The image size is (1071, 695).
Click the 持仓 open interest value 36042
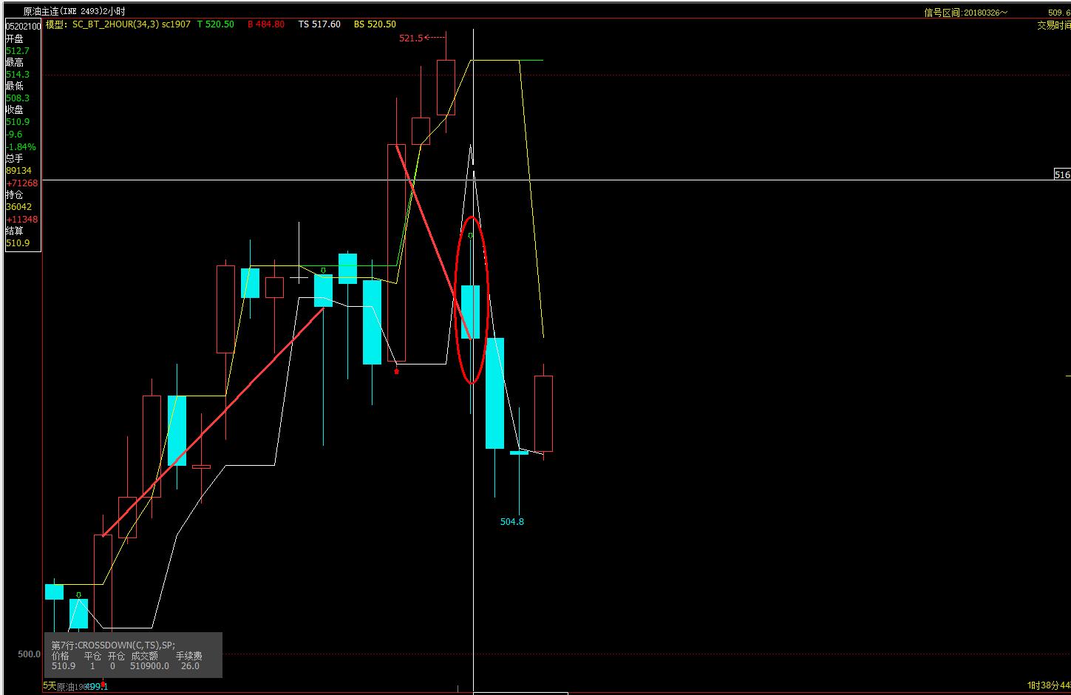click(18, 207)
